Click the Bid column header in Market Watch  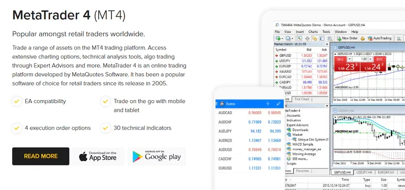(309, 50)
